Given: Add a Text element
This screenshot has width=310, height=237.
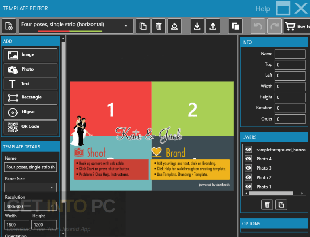Looking at the screenshot, I should click(30, 84).
